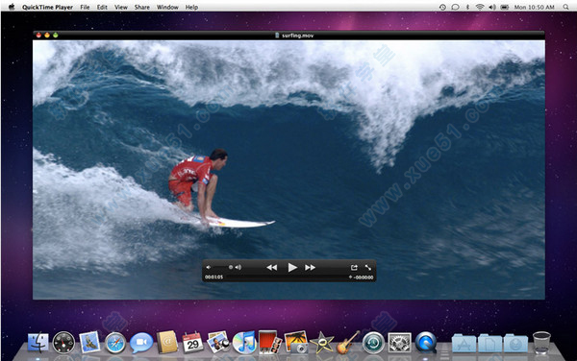Open Safari from the dock
Screen dimensions: 577x361
(115, 343)
